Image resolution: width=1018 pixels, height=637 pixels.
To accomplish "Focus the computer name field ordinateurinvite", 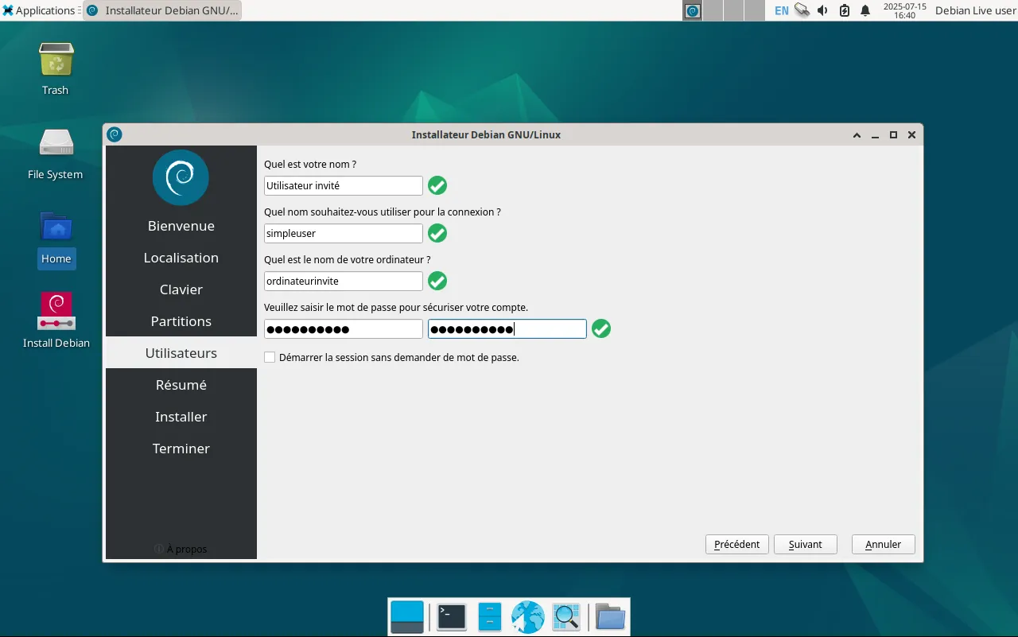I will [x=343, y=281].
